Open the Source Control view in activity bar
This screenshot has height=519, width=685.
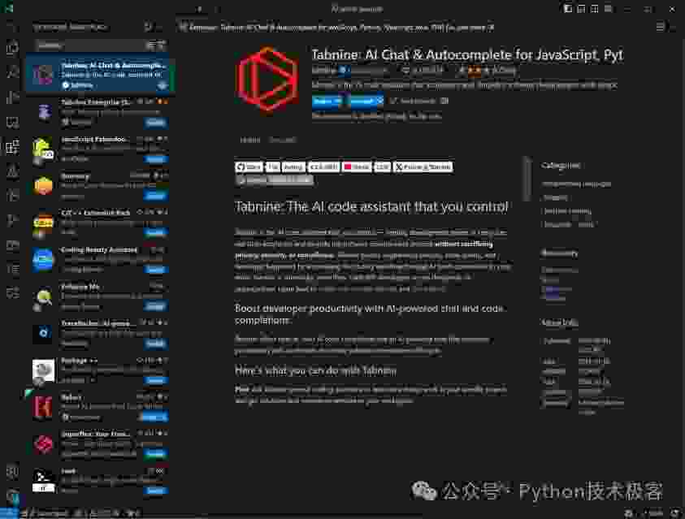pos(12,97)
